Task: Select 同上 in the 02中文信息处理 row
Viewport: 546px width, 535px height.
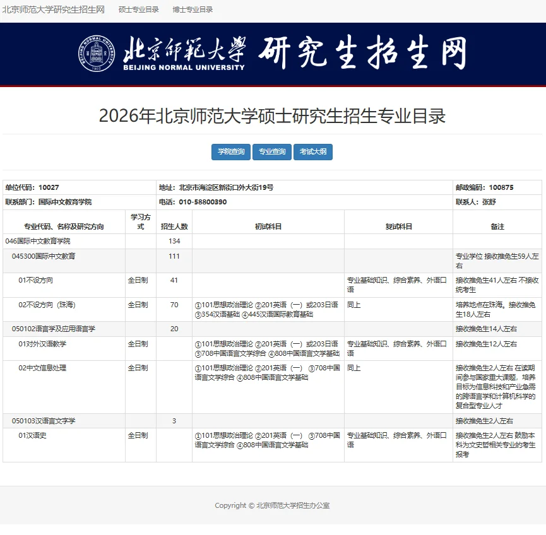Action: pyautogui.click(x=353, y=368)
